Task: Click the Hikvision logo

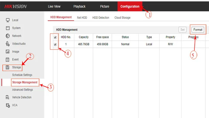Action: point(16,6)
